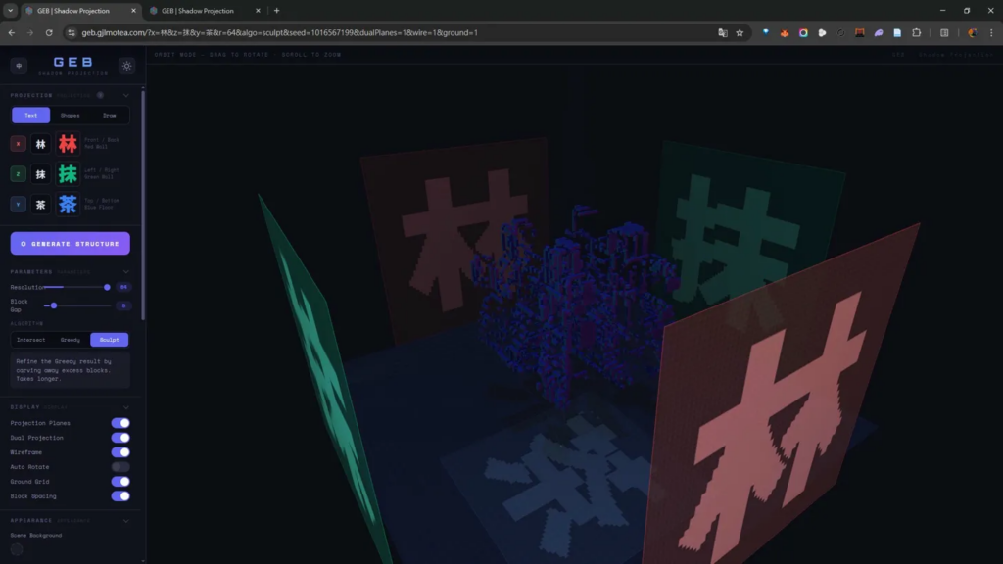Click the Google Translate icon in address bar
The image size is (1003, 564).
pos(722,32)
